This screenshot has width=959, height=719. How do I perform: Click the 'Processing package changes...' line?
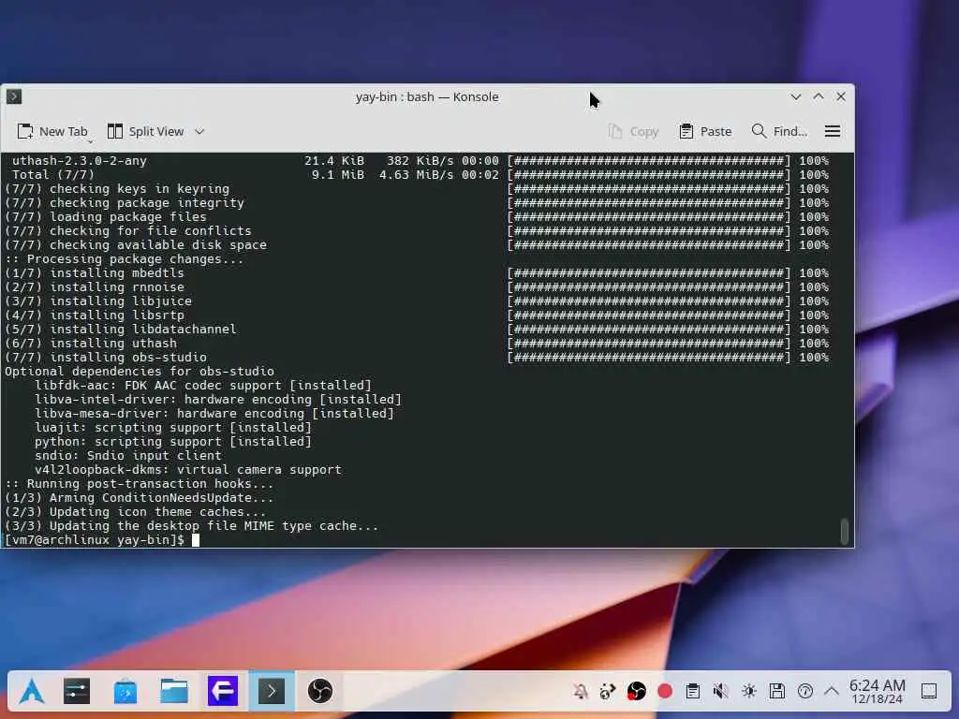[125, 258]
